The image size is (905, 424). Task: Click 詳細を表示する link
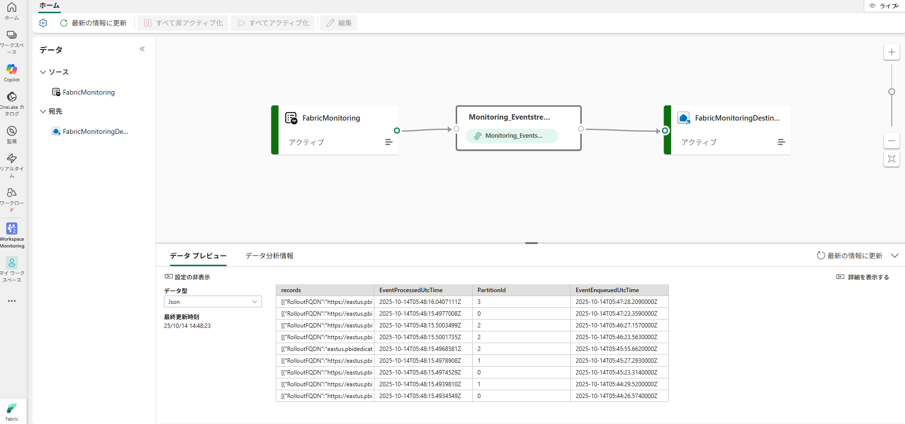pyautogui.click(x=863, y=277)
